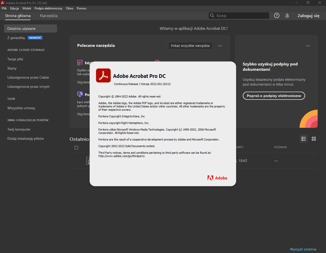Click the Szukaj search field

(x=239, y=15)
